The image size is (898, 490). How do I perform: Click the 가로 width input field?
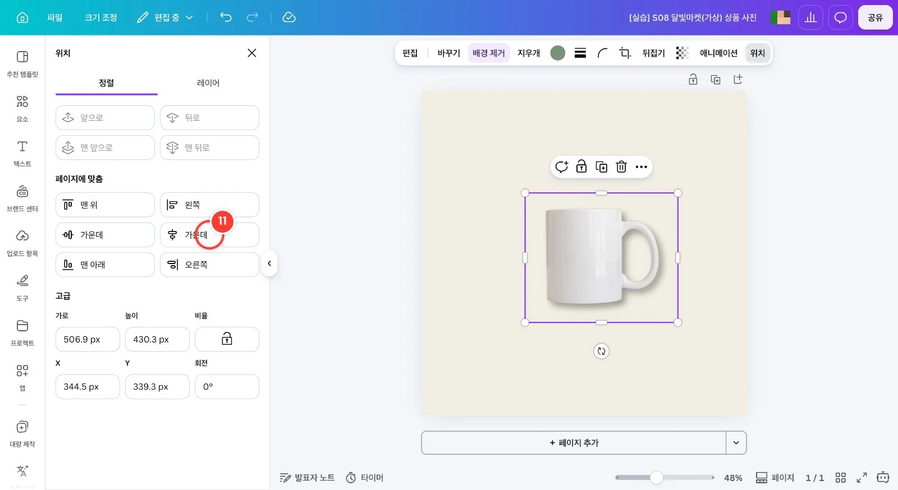(88, 339)
